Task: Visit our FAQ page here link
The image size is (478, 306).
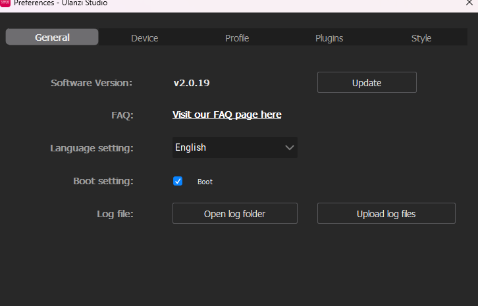Action: (226, 115)
